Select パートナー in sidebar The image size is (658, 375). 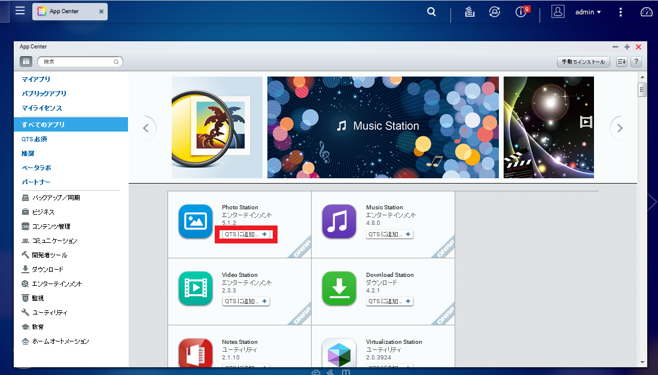[36, 182]
